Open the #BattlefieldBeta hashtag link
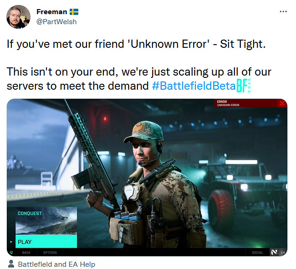Viewport: 296px width, 269px height. tap(194, 86)
